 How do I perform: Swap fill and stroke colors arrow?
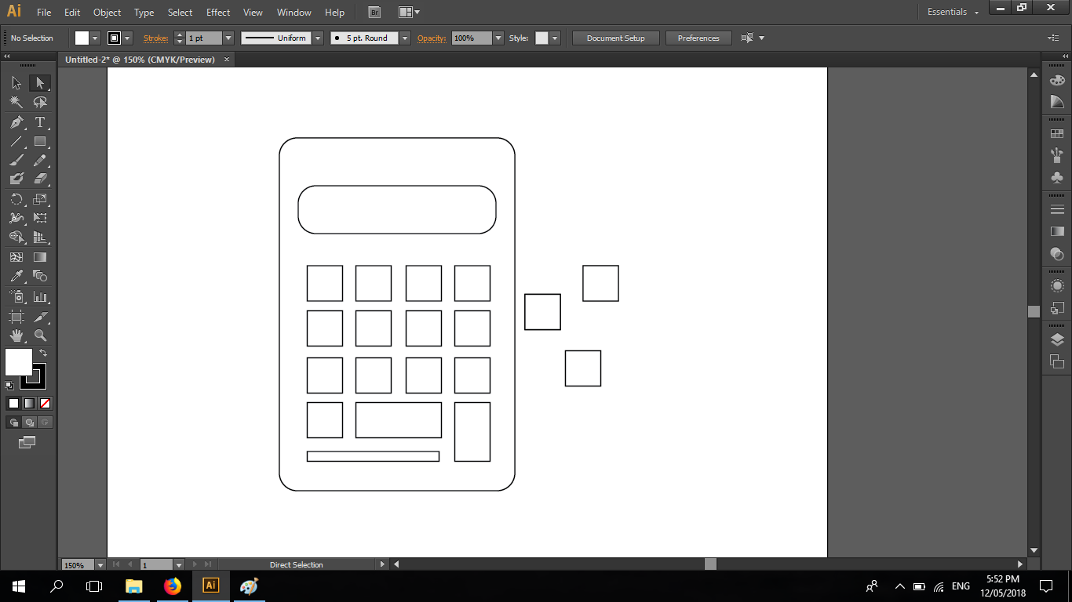[43, 354]
